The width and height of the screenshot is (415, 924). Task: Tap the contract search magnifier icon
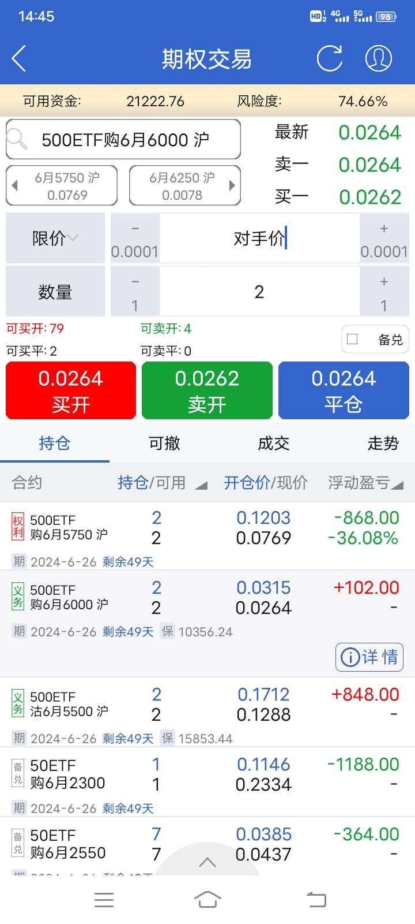point(17,139)
